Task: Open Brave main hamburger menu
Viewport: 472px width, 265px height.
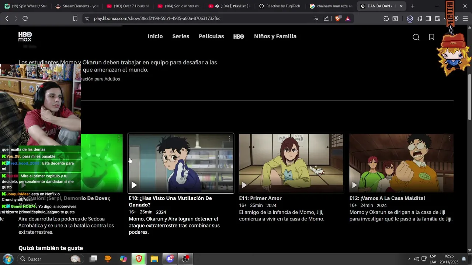Action: (x=465, y=18)
